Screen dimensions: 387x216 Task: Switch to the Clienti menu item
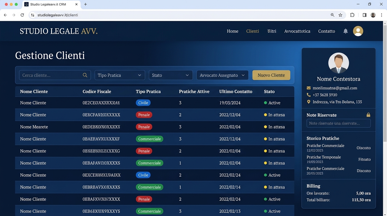(x=253, y=31)
